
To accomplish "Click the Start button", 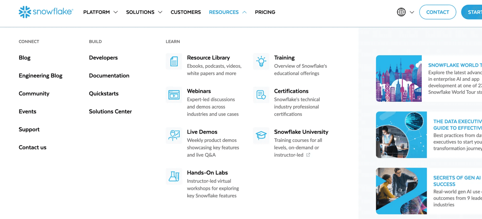I will 472,12.
